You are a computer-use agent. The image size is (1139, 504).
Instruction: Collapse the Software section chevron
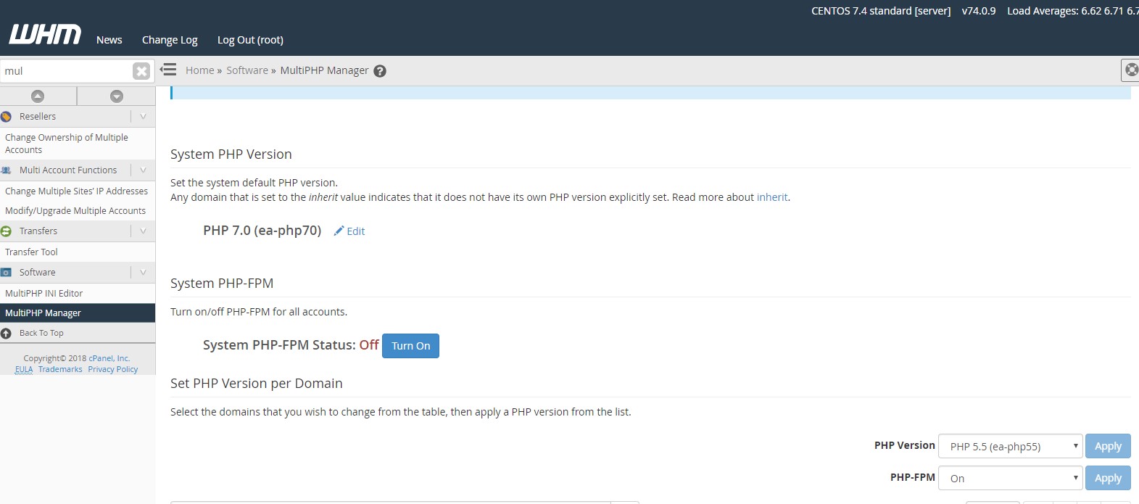143,273
